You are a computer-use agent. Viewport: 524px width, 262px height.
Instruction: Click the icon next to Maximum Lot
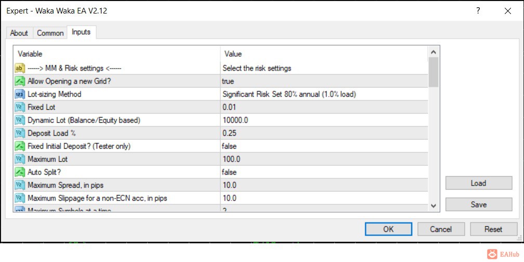click(x=20, y=159)
